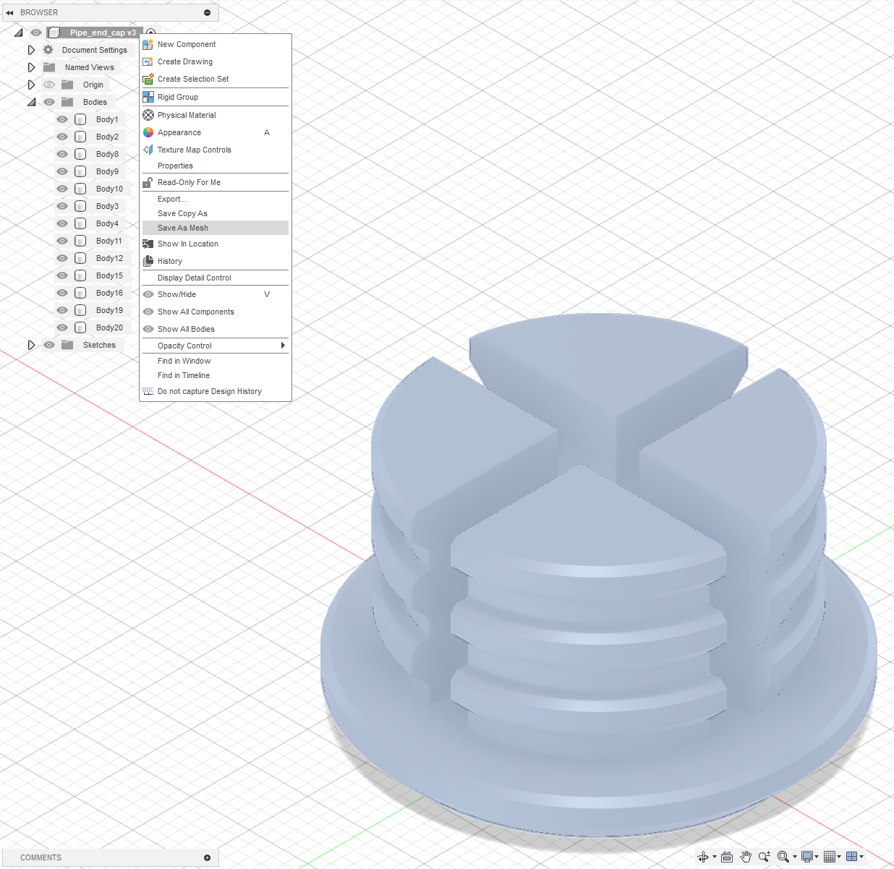Image resolution: width=894 pixels, height=869 pixels.
Task: Toggle visibility of Body4
Action: (x=62, y=223)
